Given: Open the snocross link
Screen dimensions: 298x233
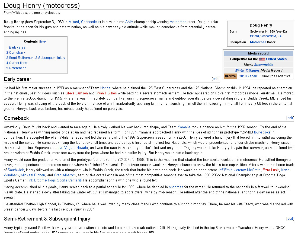Looking at the screenshot, I should coord(176,187).
